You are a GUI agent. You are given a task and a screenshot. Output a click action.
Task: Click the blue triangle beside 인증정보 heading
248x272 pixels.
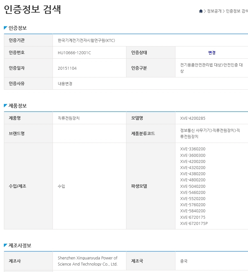click(5, 28)
